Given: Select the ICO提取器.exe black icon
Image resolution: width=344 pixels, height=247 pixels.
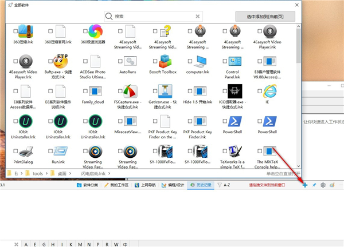Looking at the screenshot, I should click(235, 91).
